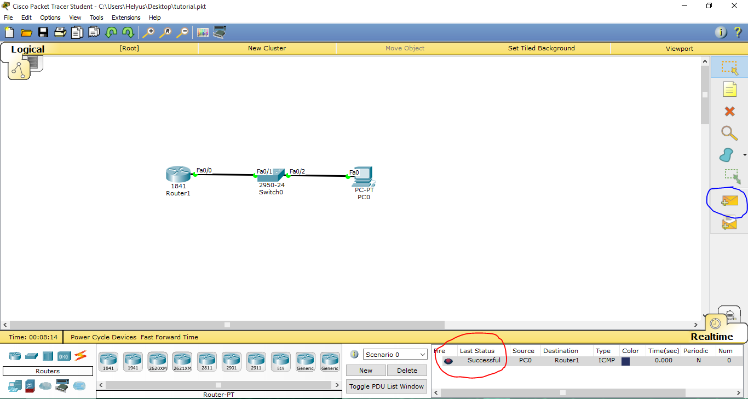Select the Resize Shape tool
The height and width of the screenshot is (399, 748).
click(x=732, y=176)
